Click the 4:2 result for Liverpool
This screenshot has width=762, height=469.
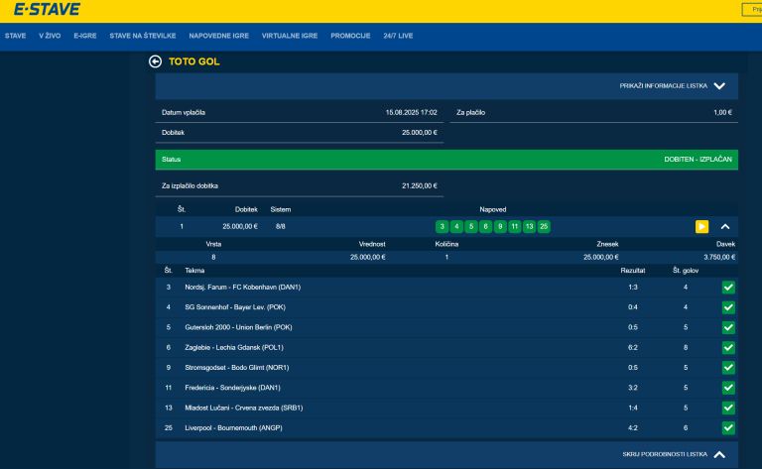click(x=633, y=428)
